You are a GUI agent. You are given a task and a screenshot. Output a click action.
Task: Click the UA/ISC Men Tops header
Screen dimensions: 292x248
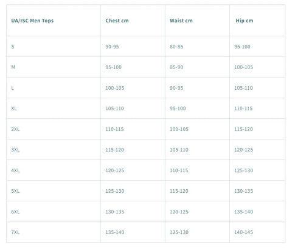pos(32,21)
